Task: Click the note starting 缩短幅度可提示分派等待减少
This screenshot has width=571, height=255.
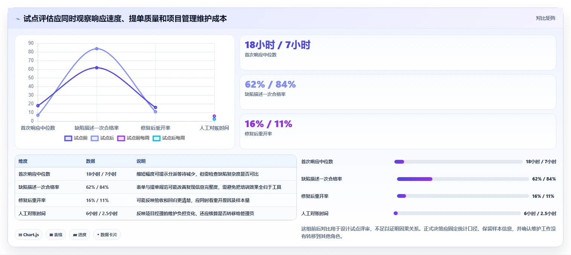Action: point(197,174)
